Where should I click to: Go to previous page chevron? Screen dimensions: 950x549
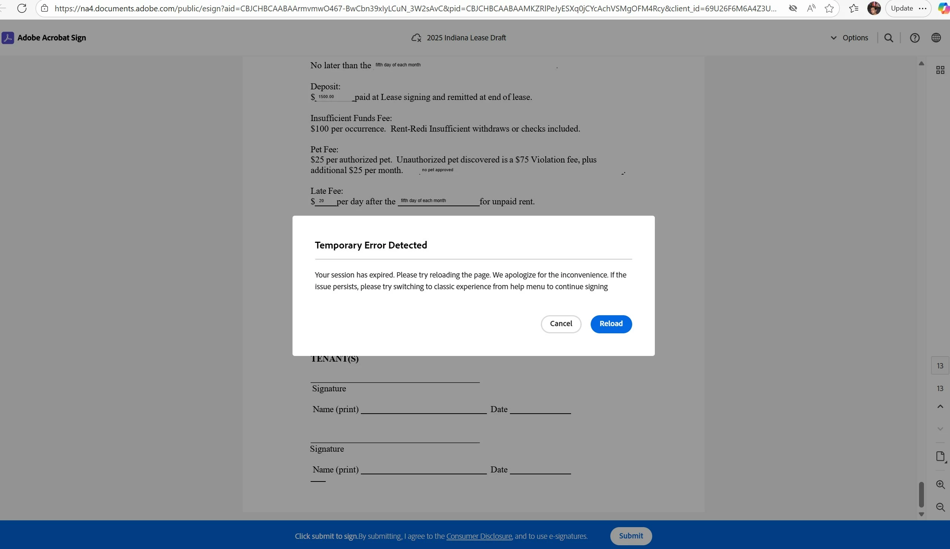coord(940,406)
